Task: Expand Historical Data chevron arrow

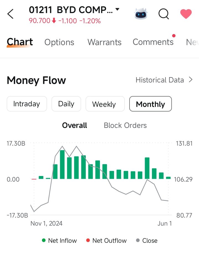Action: (191, 80)
